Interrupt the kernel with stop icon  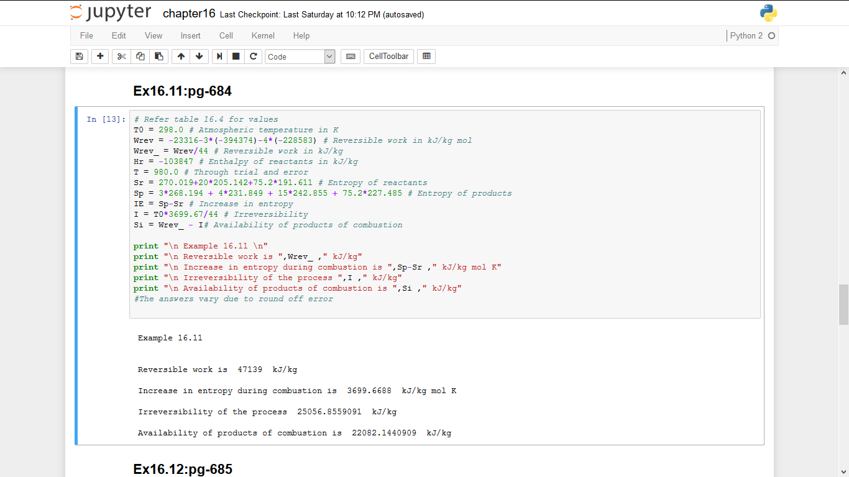point(236,57)
